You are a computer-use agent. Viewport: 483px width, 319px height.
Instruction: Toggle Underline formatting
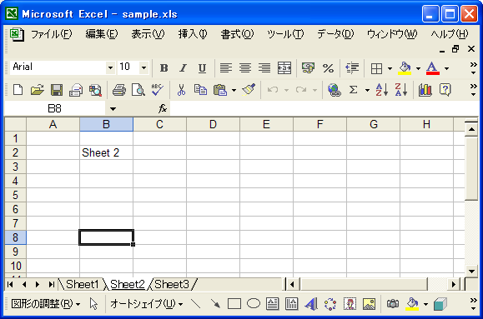pos(202,68)
